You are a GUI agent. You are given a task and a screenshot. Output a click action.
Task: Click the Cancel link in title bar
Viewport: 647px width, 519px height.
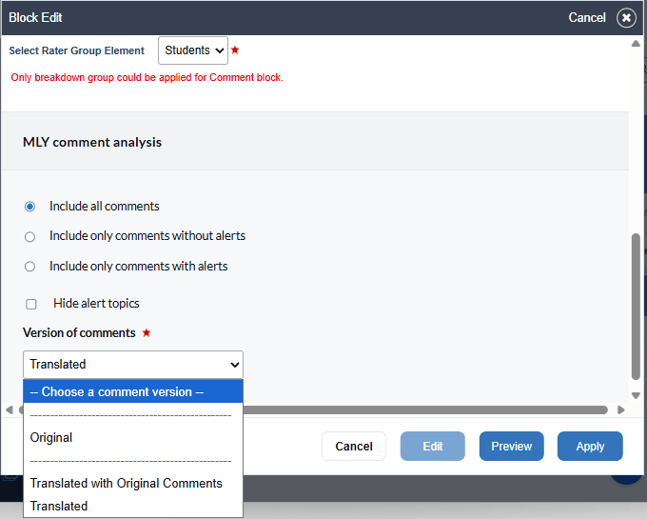[587, 18]
